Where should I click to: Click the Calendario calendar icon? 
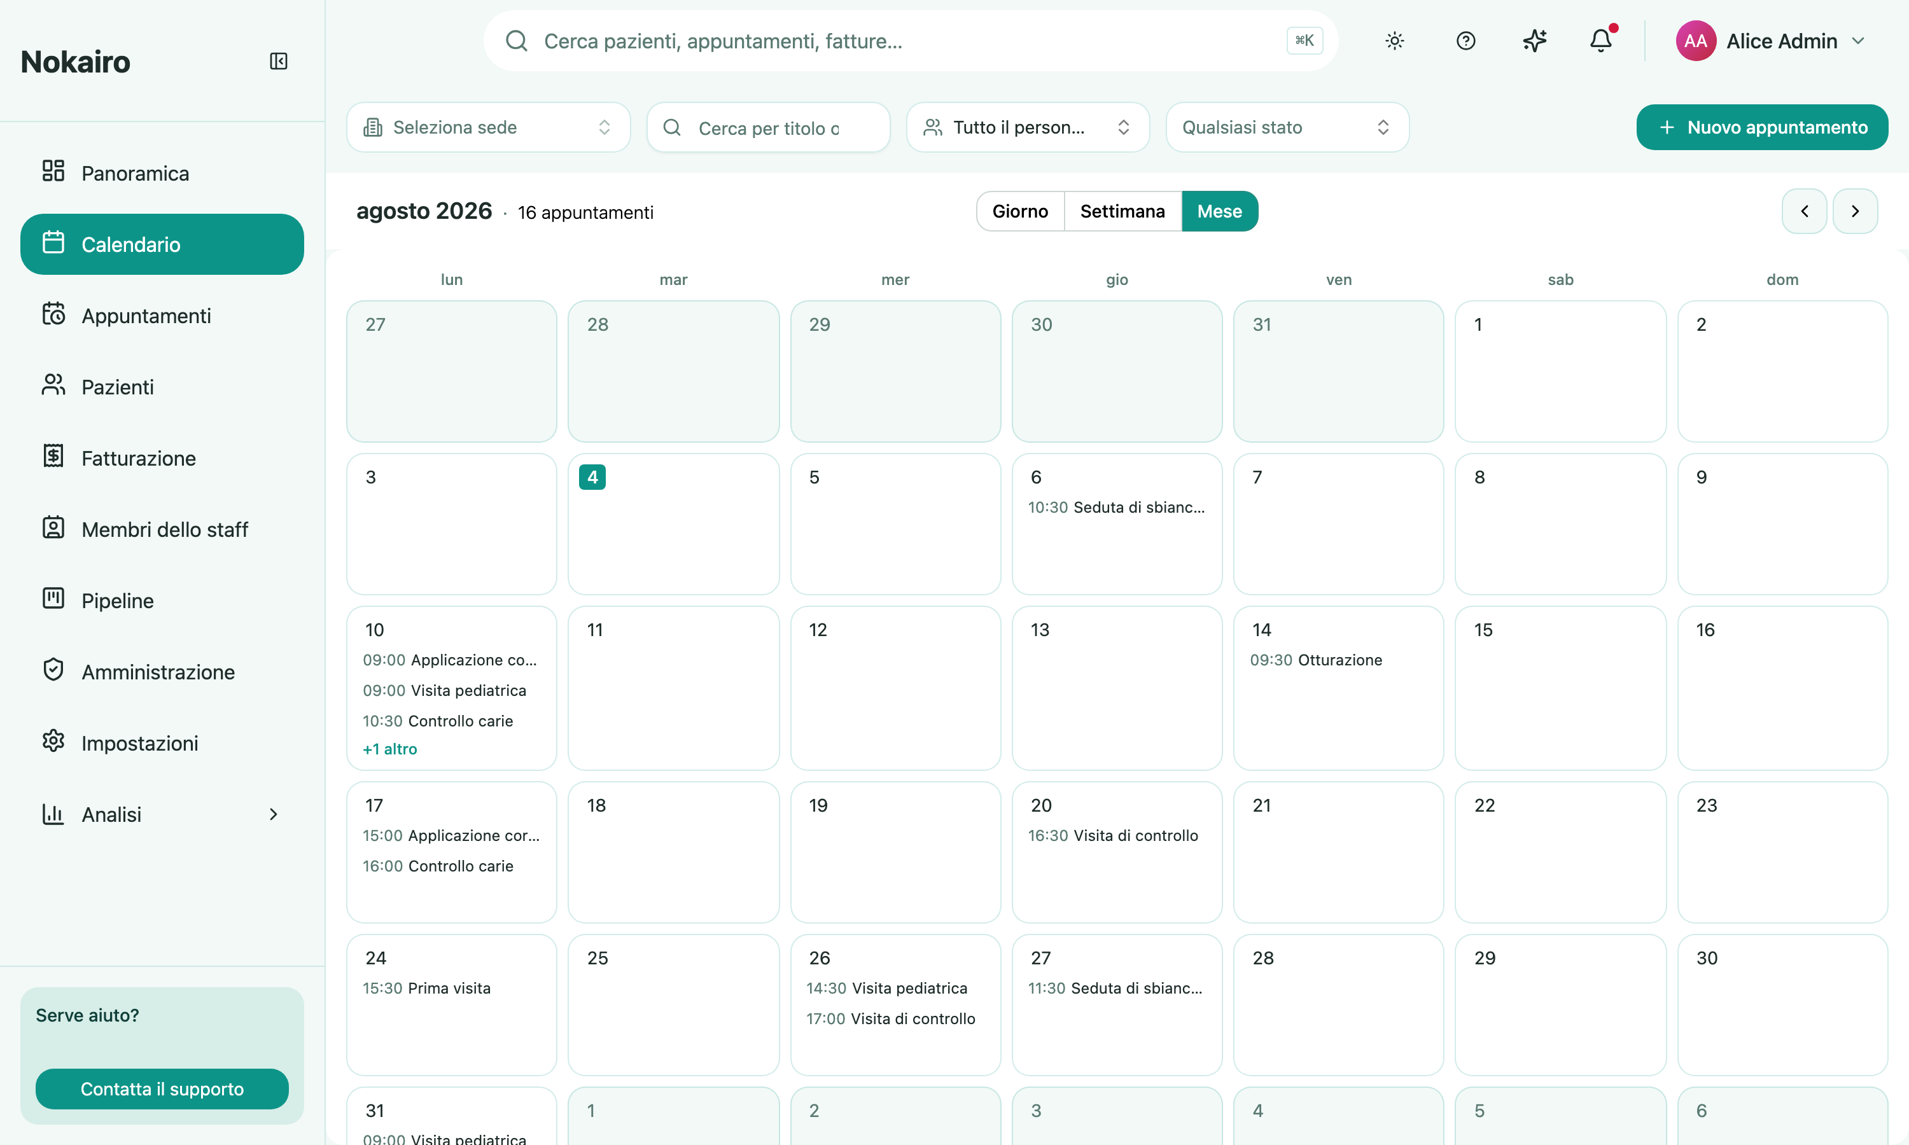coord(53,242)
